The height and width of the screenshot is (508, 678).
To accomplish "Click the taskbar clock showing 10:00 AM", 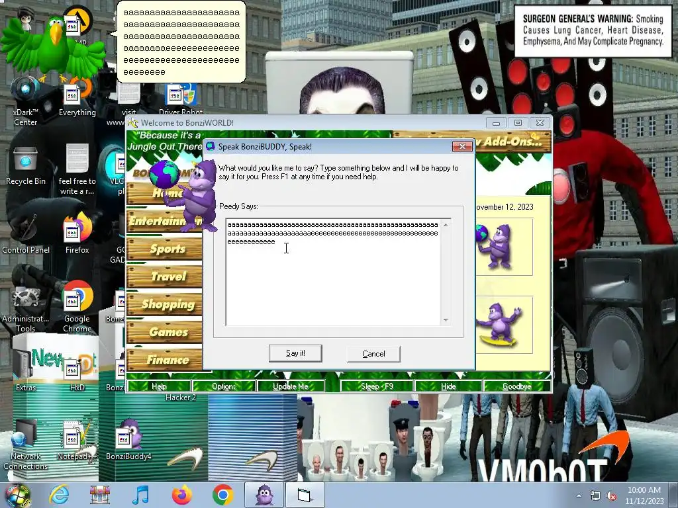I will pos(644,495).
